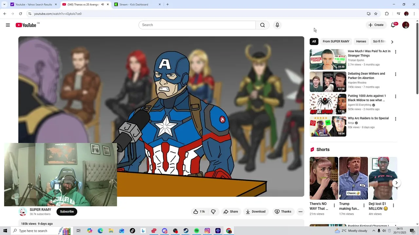Viewport: 419px width, 235px height.
Task: Click the install app icon in address bar
Action: click(x=369, y=14)
